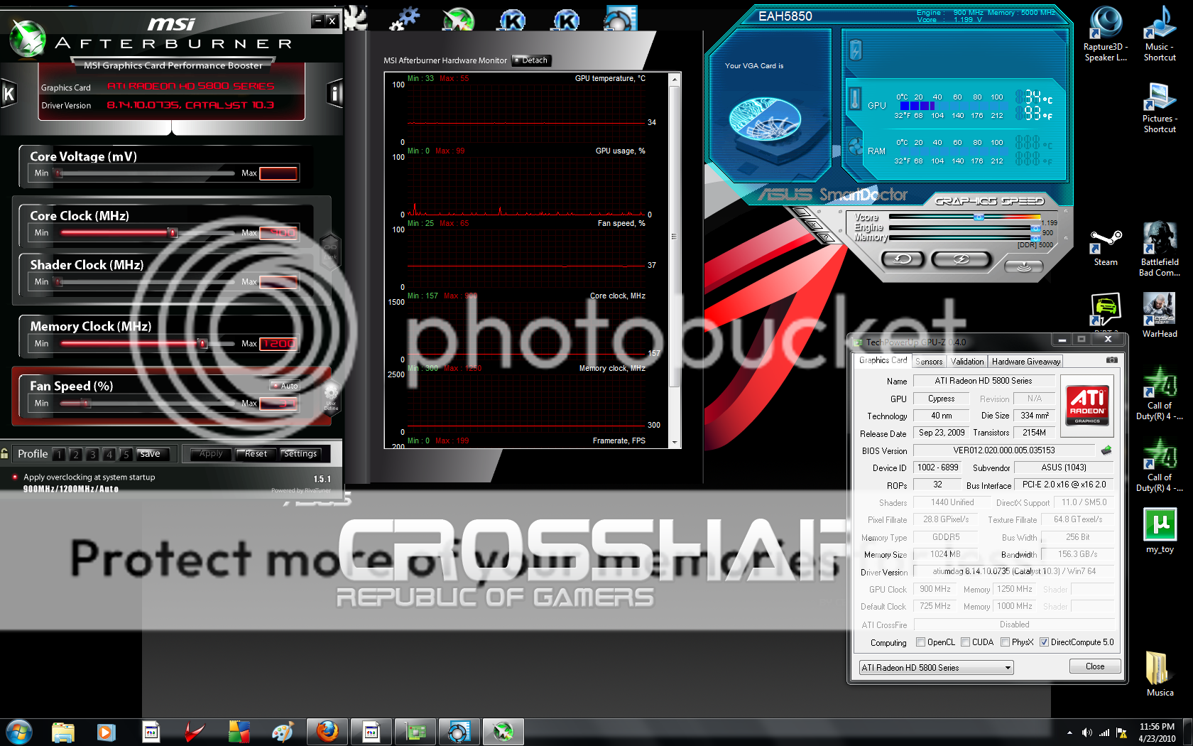Open GPU-Z graphics card selection dropdown

(936, 668)
